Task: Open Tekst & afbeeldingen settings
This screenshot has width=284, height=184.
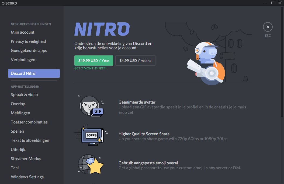Action: click(34, 140)
